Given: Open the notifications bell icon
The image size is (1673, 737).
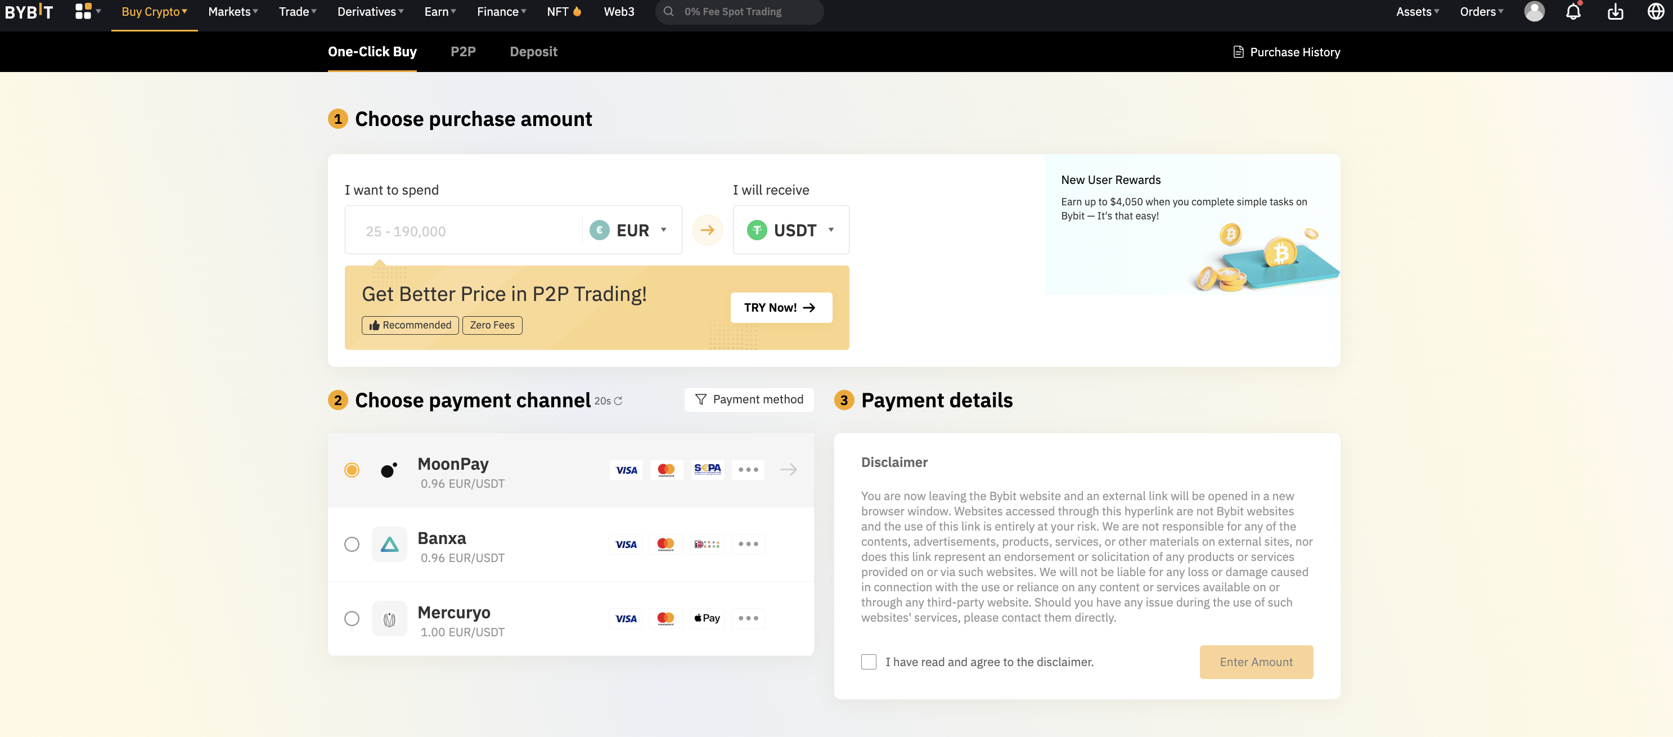Looking at the screenshot, I should click(x=1573, y=12).
